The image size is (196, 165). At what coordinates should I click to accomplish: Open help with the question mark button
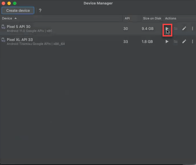click(x=40, y=11)
